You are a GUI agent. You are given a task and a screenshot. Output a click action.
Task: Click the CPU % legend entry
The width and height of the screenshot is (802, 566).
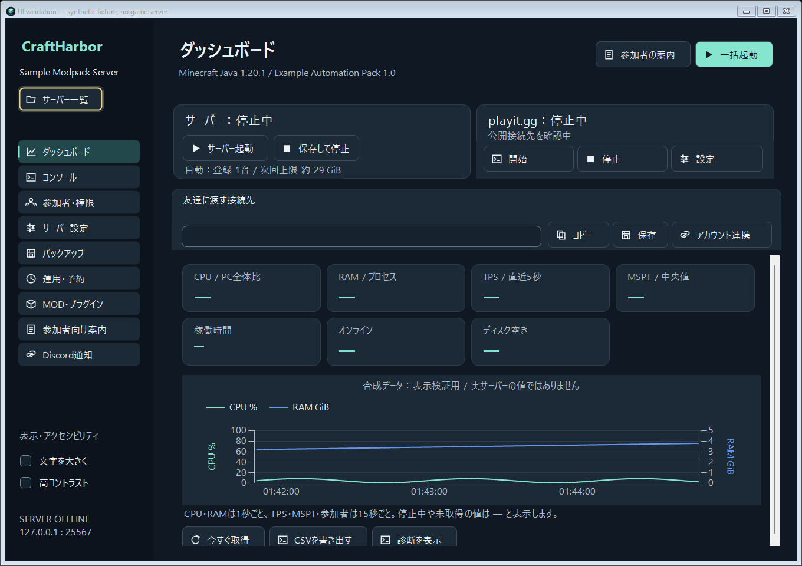pos(232,407)
